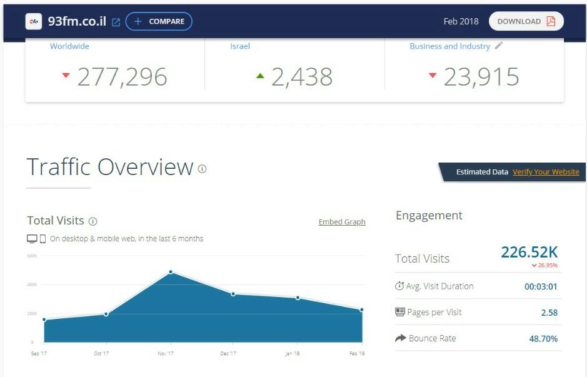The image size is (587, 377).
Task: Click the Embed Graph link
Action: (x=342, y=222)
